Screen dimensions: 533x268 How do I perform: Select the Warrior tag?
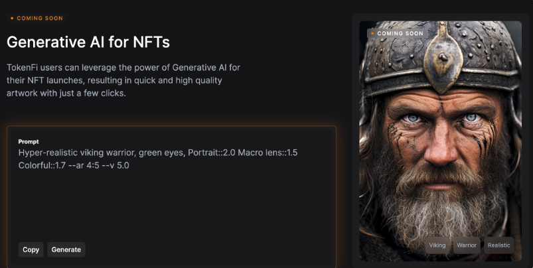(467, 245)
